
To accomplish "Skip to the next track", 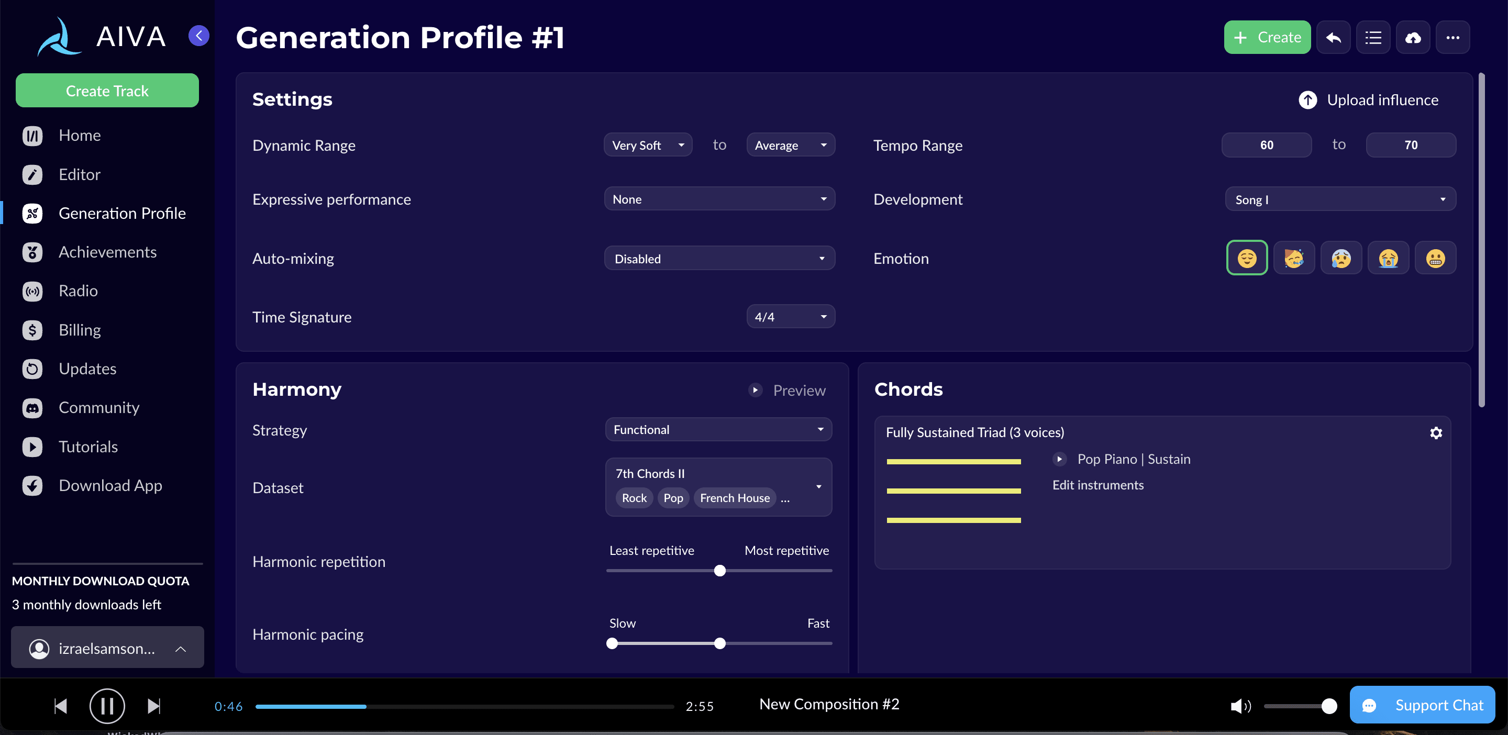I will [x=154, y=706].
